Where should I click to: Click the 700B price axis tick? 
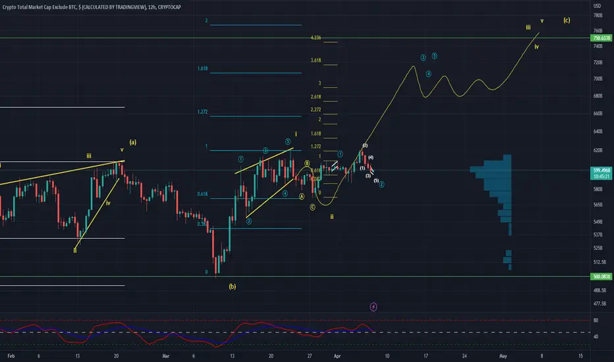(598, 79)
